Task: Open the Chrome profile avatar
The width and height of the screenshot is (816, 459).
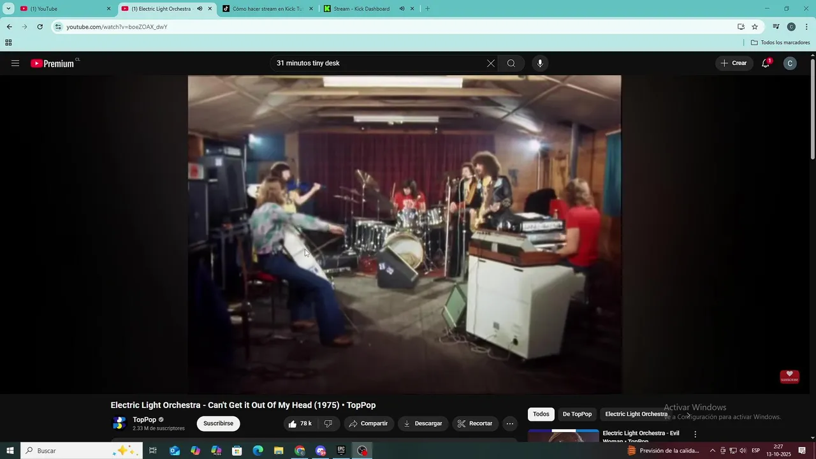Action: (x=791, y=27)
